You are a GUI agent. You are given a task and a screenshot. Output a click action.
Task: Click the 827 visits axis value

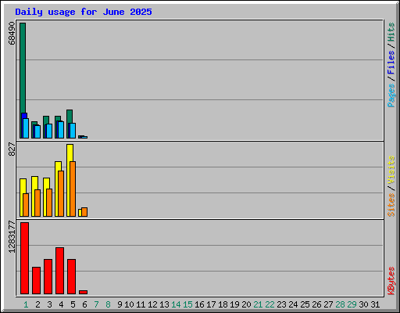pos(12,149)
